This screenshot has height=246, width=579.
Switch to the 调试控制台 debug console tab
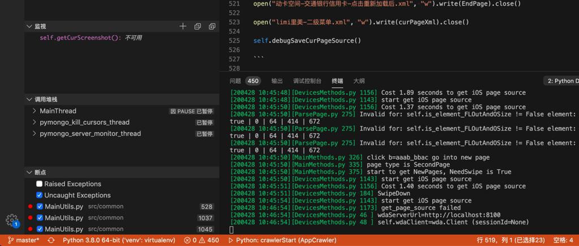(307, 81)
